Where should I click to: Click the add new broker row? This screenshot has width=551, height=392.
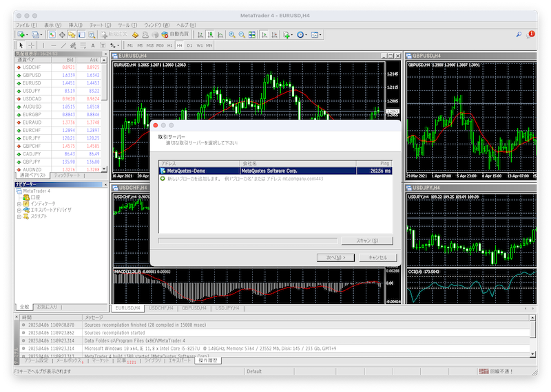tap(275, 179)
